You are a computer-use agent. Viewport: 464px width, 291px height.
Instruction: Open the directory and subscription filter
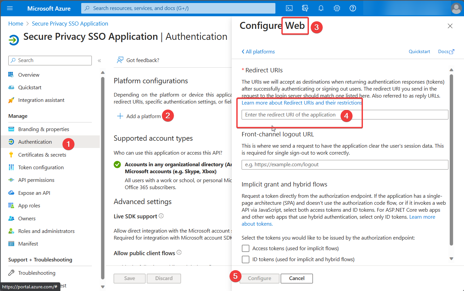(x=305, y=8)
